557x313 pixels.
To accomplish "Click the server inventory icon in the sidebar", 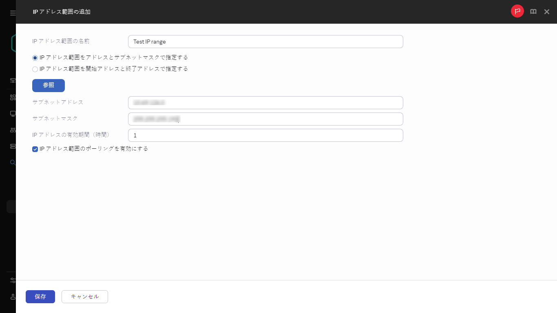I will pos(13,146).
